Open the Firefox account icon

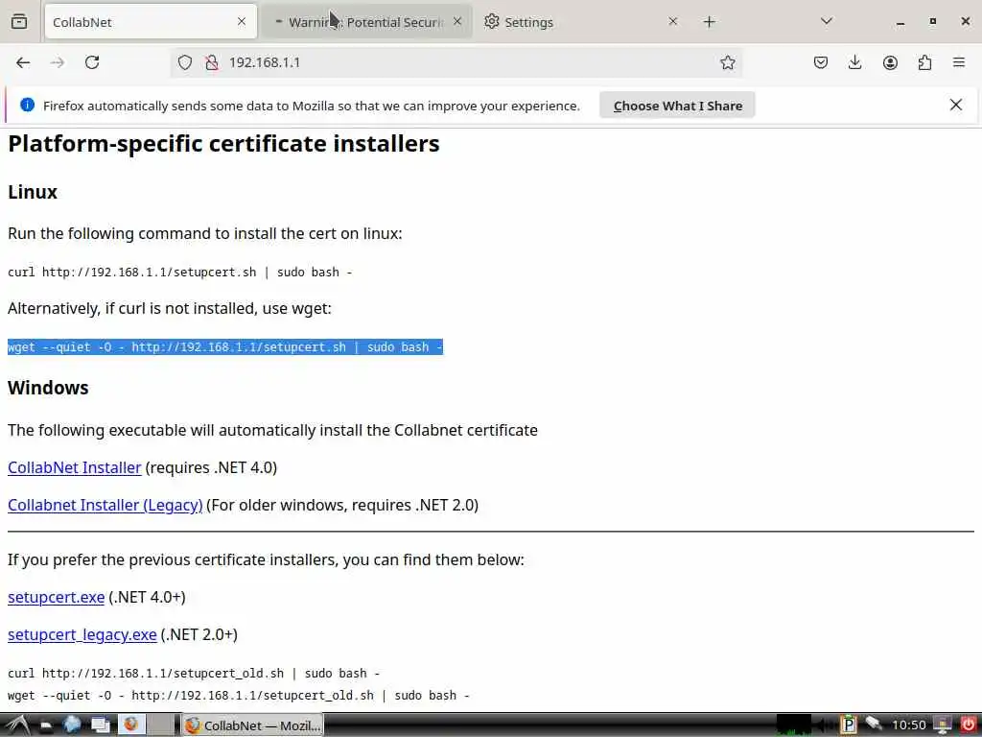coord(890,62)
